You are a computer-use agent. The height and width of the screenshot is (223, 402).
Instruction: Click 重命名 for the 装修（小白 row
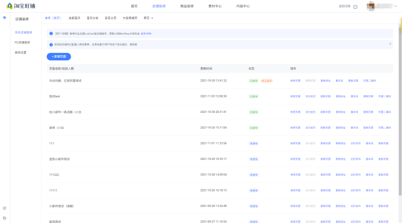coord(355,128)
